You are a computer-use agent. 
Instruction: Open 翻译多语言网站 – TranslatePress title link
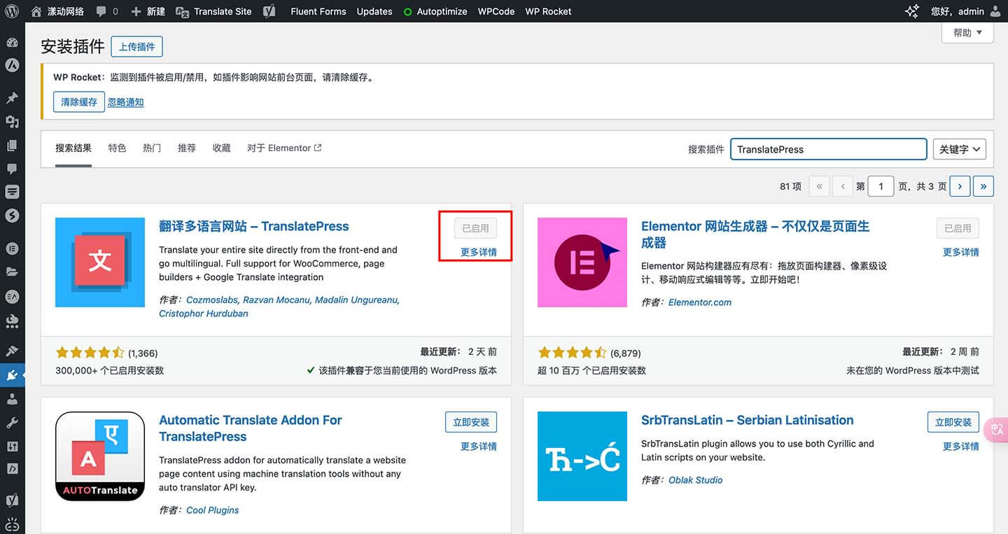tap(254, 226)
